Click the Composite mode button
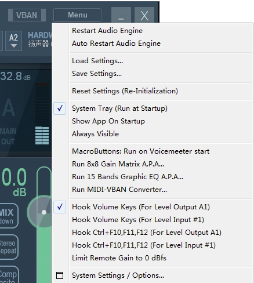 [9, 275]
